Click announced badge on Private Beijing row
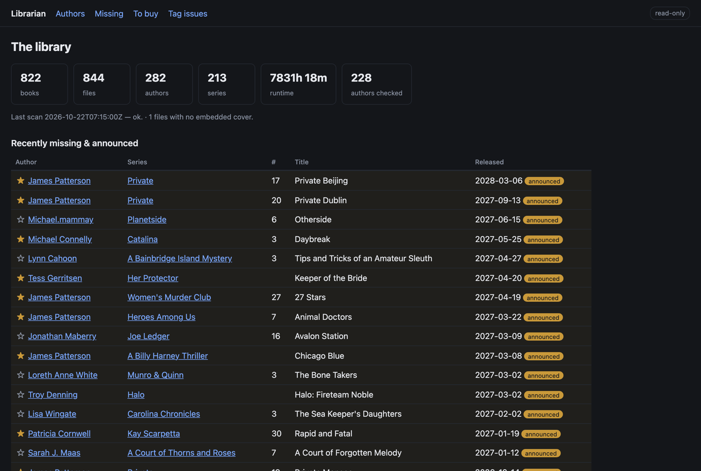701x471 pixels. (x=544, y=181)
